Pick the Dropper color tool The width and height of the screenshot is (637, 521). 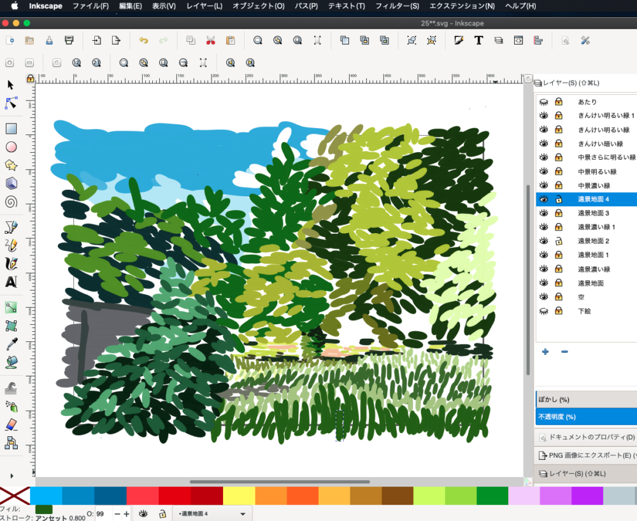point(11,344)
